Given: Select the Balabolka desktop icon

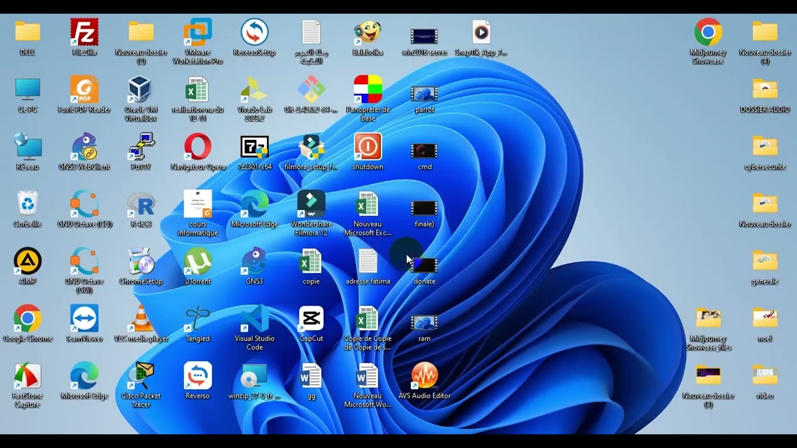Looking at the screenshot, I should click(367, 32).
